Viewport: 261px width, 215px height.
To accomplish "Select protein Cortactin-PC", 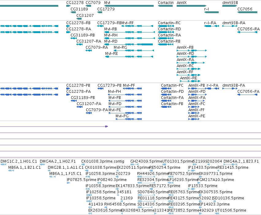I will pyautogui.click(x=166, y=89).
